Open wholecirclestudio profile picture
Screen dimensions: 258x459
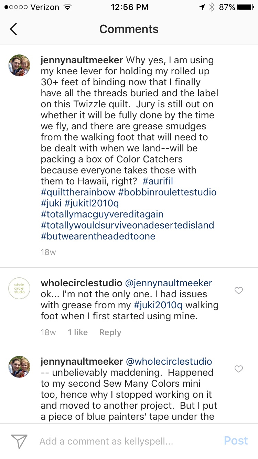point(19,288)
